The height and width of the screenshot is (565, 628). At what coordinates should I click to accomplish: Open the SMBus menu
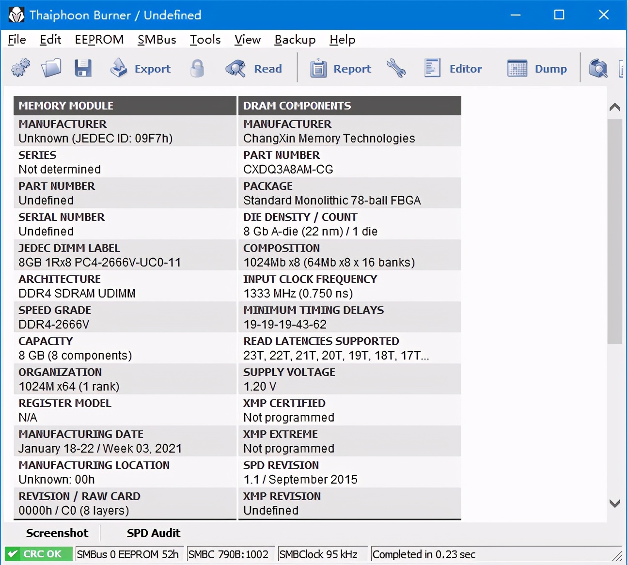point(157,40)
